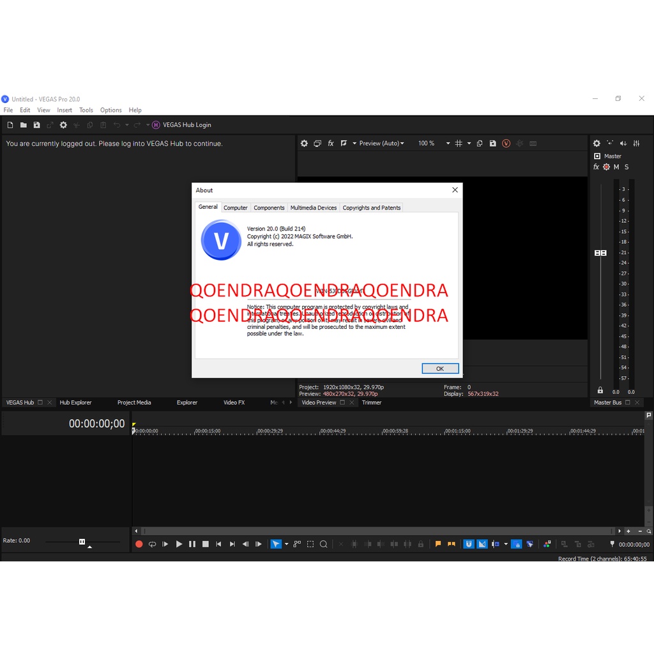Click the Video Output FX icon in preview
The height and width of the screenshot is (654, 654).
[331, 144]
